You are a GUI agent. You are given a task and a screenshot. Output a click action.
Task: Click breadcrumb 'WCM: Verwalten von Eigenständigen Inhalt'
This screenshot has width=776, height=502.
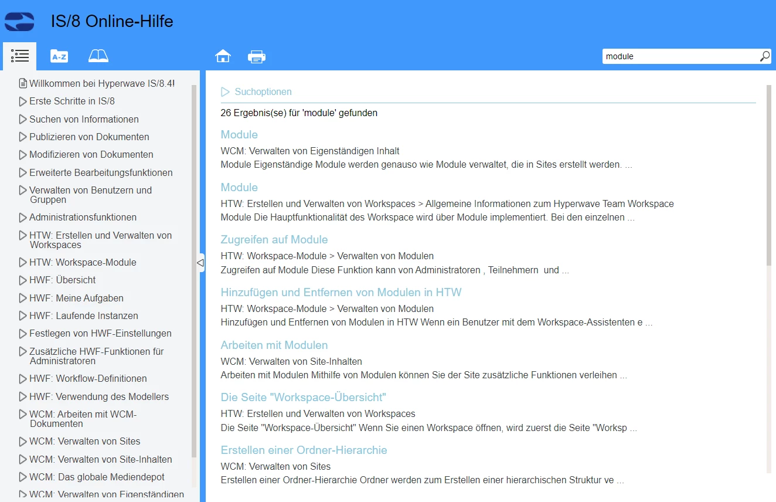(x=310, y=151)
